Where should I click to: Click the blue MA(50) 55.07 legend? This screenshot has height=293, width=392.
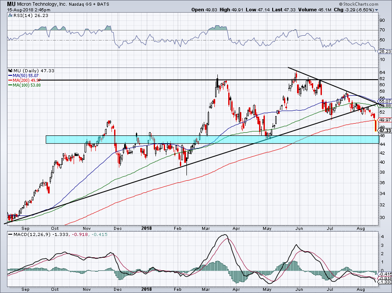pos(24,75)
